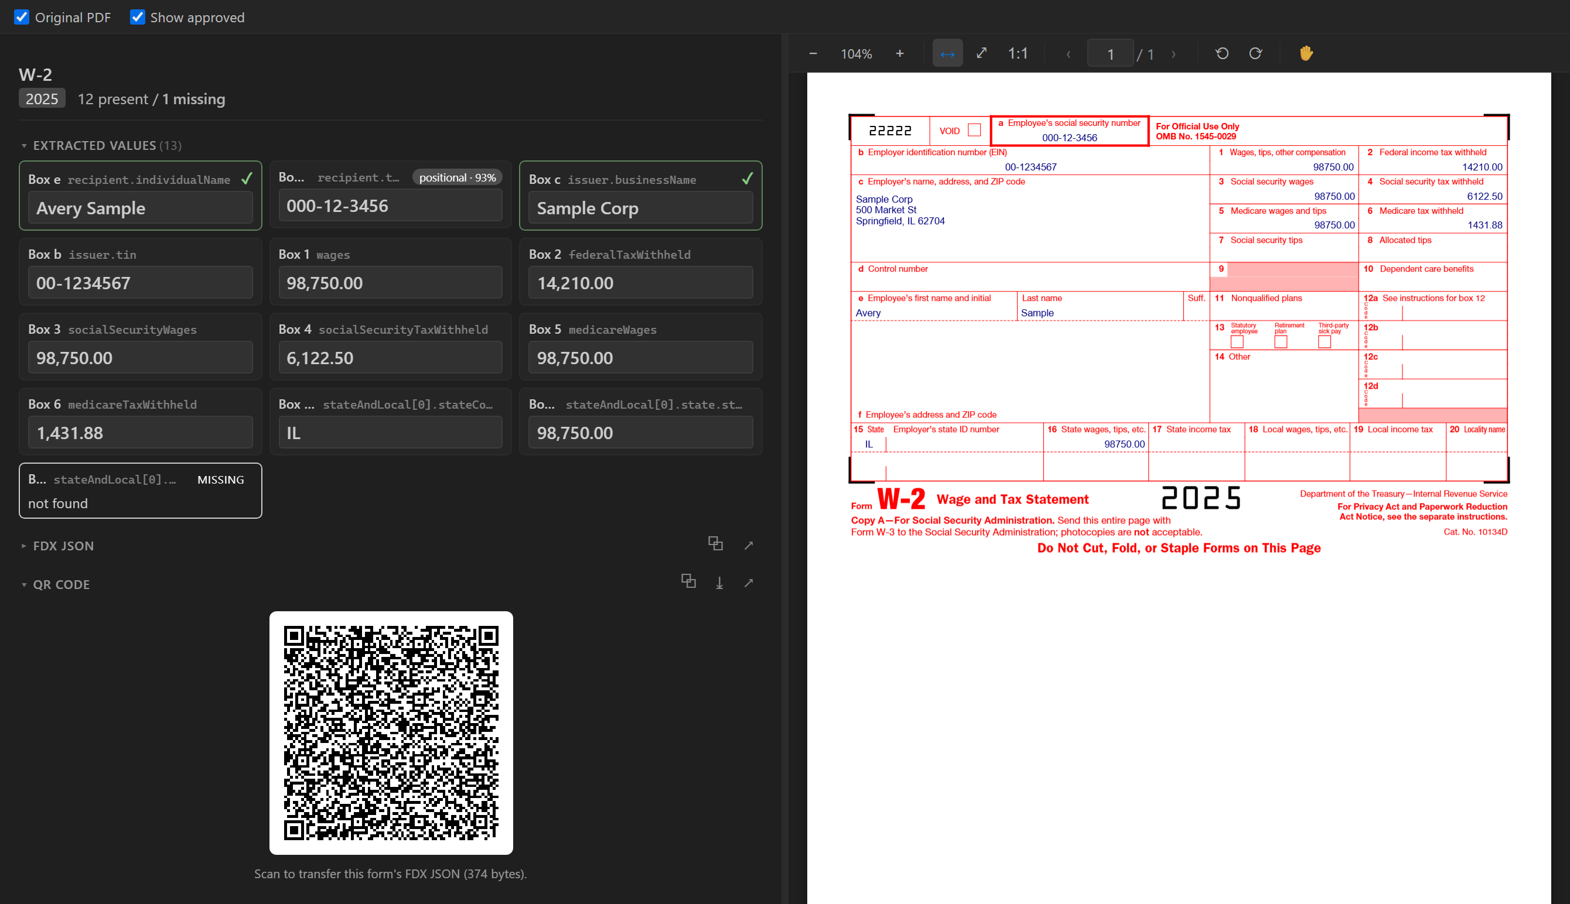The width and height of the screenshot is (1570, 904).
Task: Check Statutory employee box on W-2
Action: coord(1237,342)
